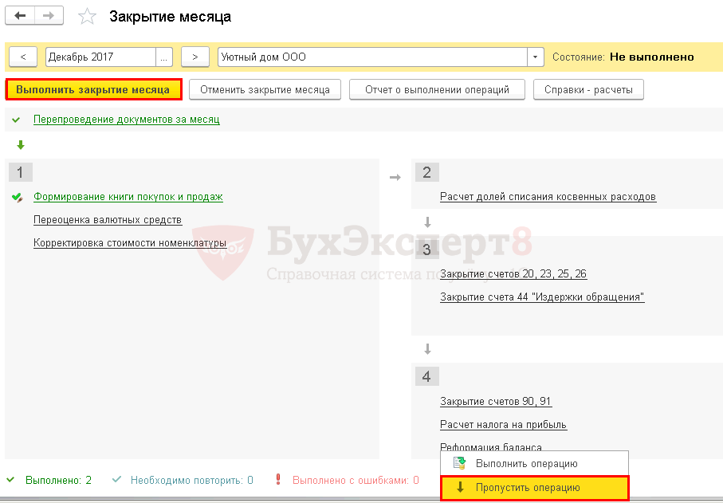Choose Пропустить операцию in context menu
This screenshot has height=503, width=723.
coord(528,488)
